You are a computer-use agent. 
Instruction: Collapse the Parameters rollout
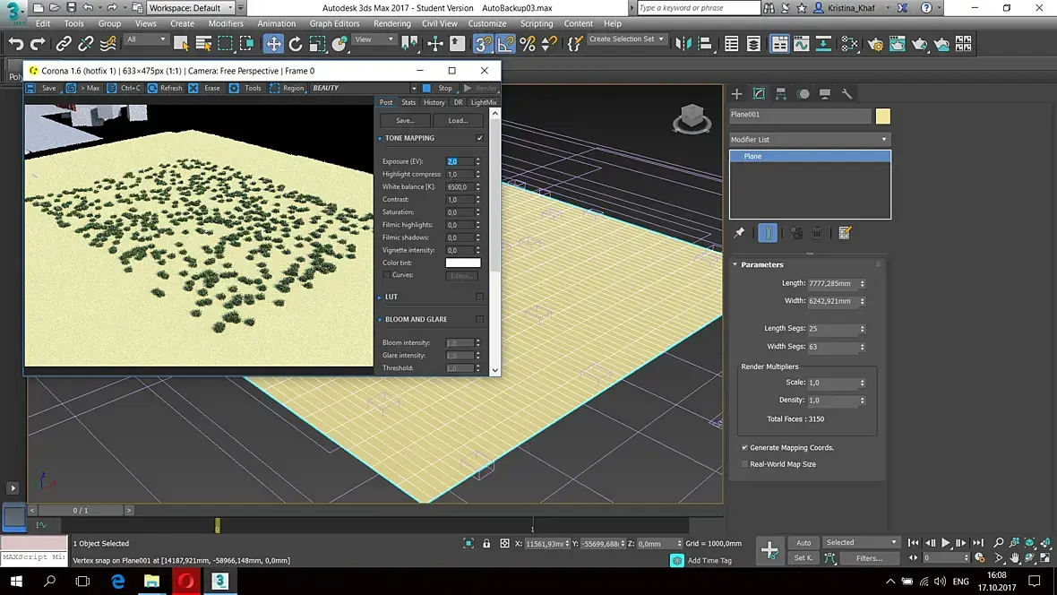pos(761,264)
